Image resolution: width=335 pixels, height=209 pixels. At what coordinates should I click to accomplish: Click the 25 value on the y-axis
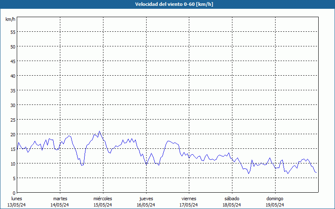click(13, 120)
